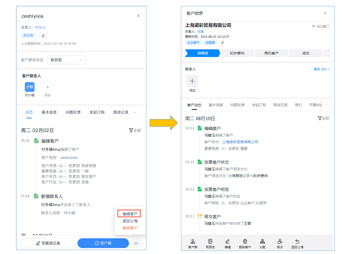The width and height of the screenshot is (345, 254).
Task: Click the 付女士 owner link
Action: 40,28
